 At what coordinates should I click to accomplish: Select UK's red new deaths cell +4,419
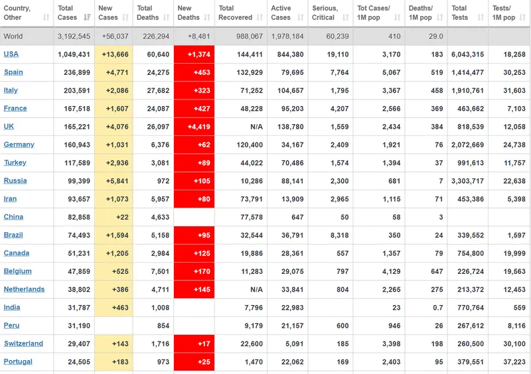pyautogui.click(x=194, y=127)
